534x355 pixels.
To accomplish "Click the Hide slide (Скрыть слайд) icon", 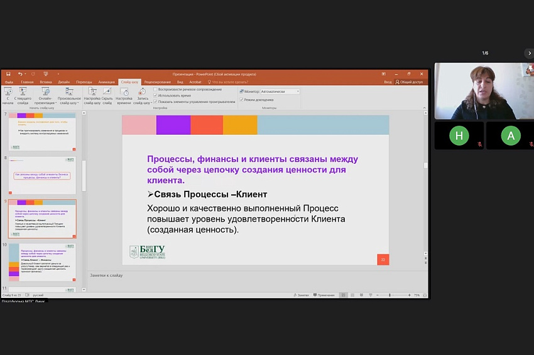I will pos(107,93).
